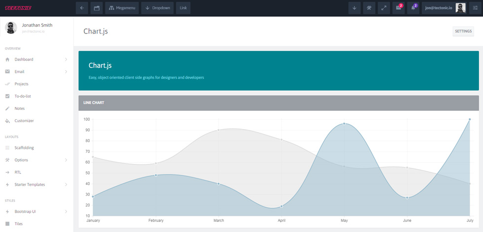483x232 pixels.
Task: Click the Jonathan Smith profile name
Action: 37,25
